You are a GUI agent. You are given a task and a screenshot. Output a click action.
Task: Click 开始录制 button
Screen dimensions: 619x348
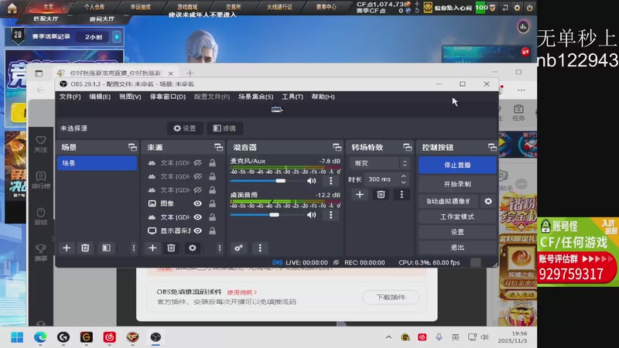(457, 184)
